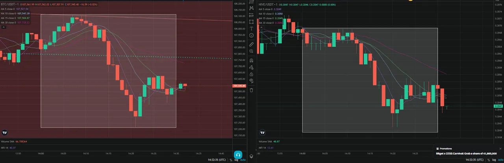Viewport: 504px width, 163px height.
Task: Toggle percent scale on BTC chart
Action: pyautogui.click(x=231, y=160)
